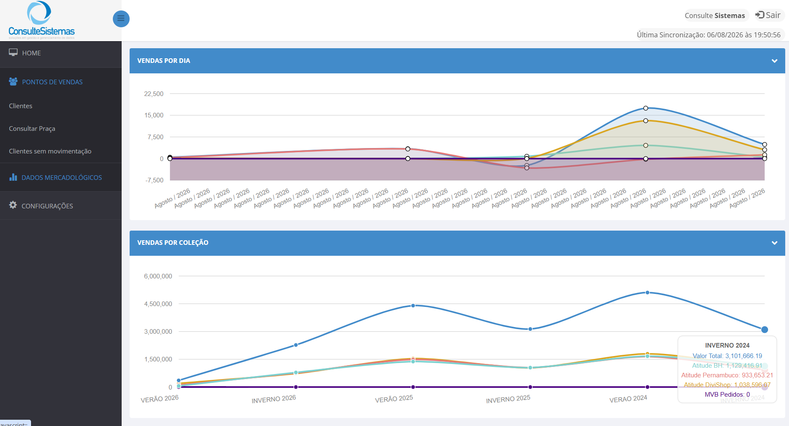Click the blue INVERNO 2026 data point

pyautogui.click(x=296, y=345)
